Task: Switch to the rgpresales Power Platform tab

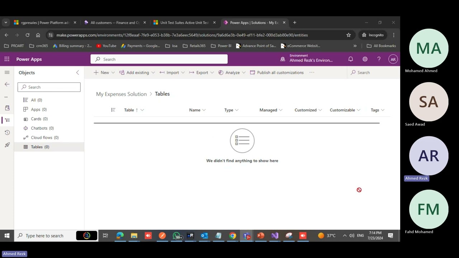Action: click(44, 23)
